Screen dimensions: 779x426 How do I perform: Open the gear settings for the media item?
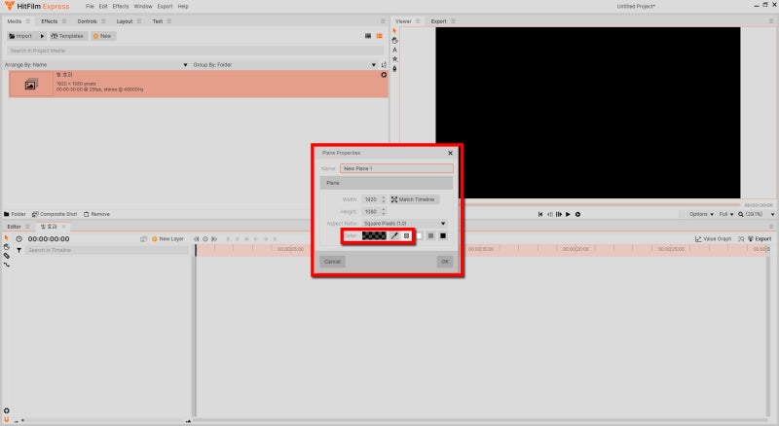coord(384,75)
